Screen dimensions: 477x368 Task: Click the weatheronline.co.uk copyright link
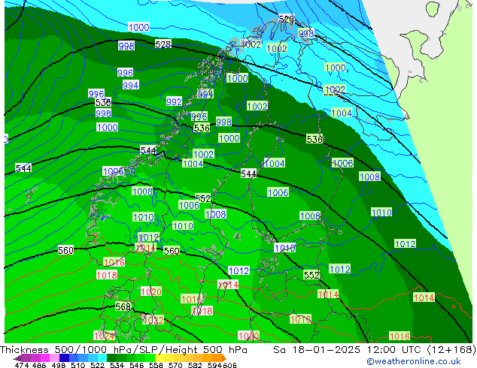point(413,361)
